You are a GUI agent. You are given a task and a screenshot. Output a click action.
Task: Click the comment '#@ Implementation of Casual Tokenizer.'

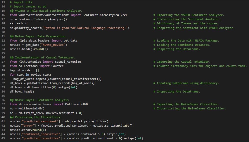[x=43, y=57]
